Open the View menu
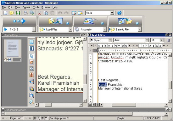This screenshot has height=121, width=173. [18, 7]
